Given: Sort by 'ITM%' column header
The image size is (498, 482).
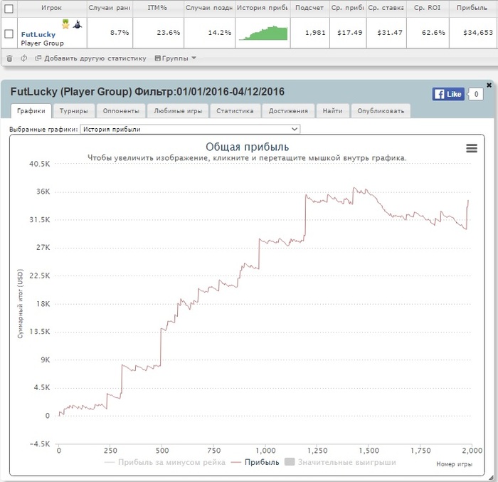Looking at the screenshot, I should click(157, 8).
